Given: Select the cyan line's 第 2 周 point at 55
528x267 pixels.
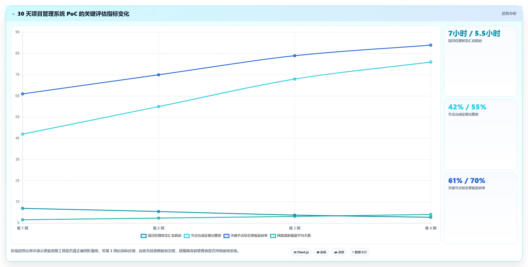Looking at the screenshot, I should tap(159, 107).
